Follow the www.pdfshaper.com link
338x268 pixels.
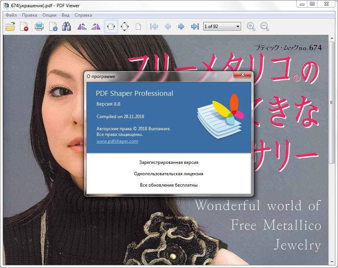click(x=117, y=141)
